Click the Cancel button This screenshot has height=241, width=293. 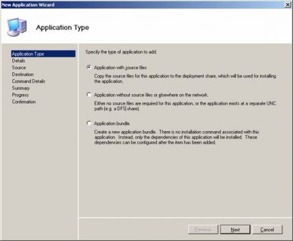pos(267,229)
